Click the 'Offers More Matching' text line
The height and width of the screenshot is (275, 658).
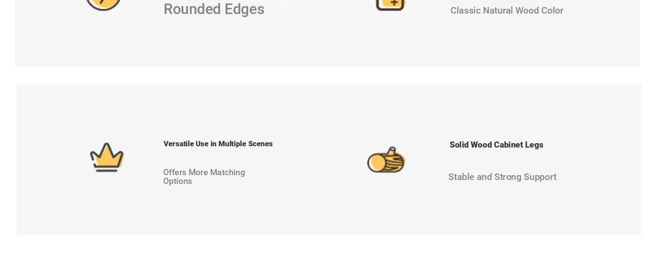point(204,173)
